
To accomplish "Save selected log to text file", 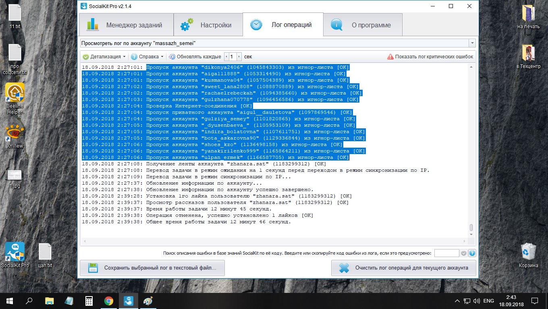I will pyautogui.click(x=152, y=268).
